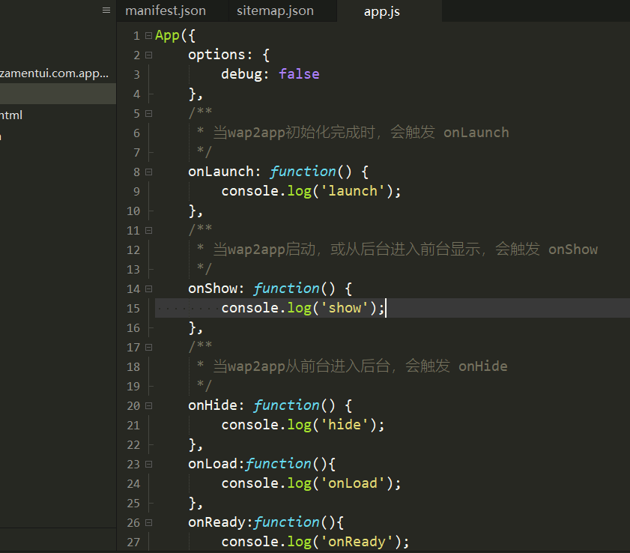630x553 pixels.
Task: Fold the options block at line 2
Action: tap(148, 55)
